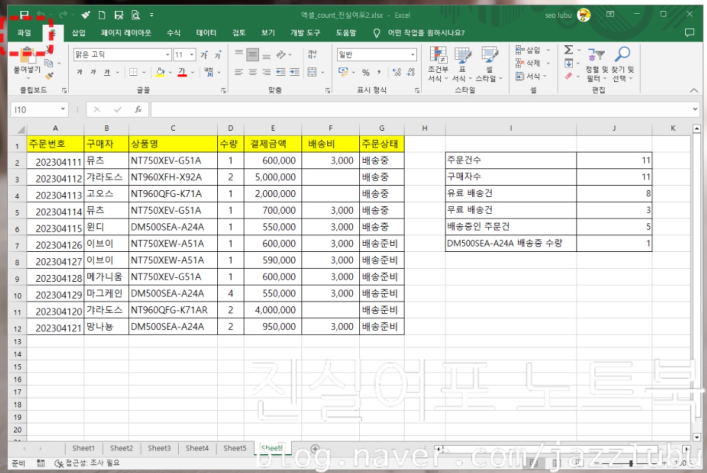Apply cell borders with the borders icon
Image resolution: width=707 pixels, height=473 pixels.
coord(133,72)
